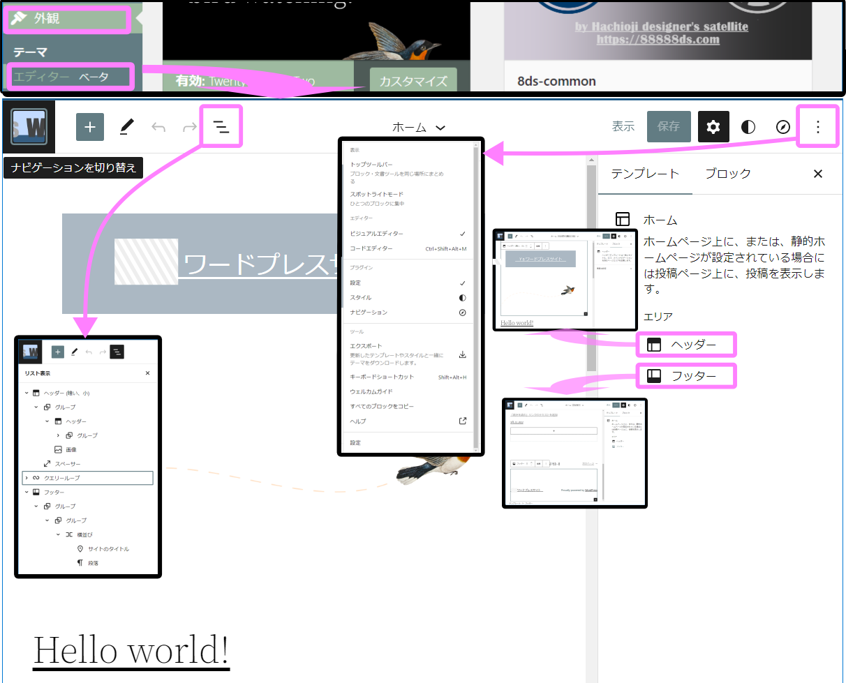Click the 保存 save button

[669, 126]
